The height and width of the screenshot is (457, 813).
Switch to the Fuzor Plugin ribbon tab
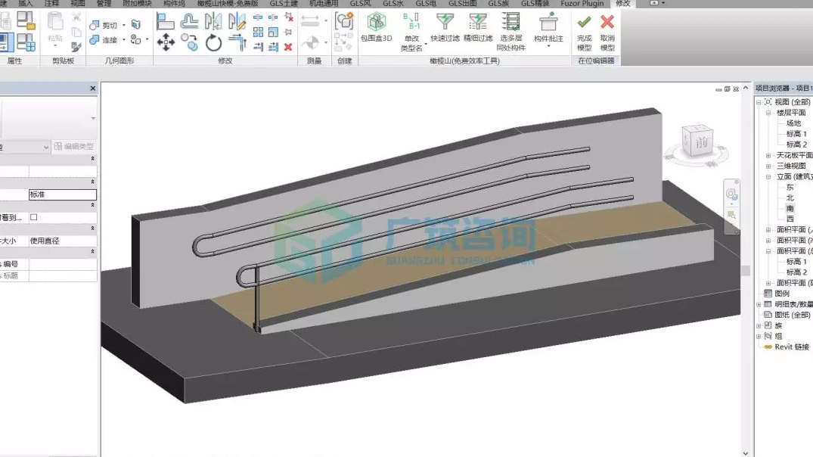point(582,4)
